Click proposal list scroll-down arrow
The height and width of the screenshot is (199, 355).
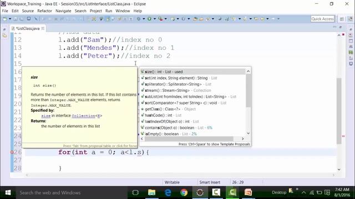click(x=248, y=133)
